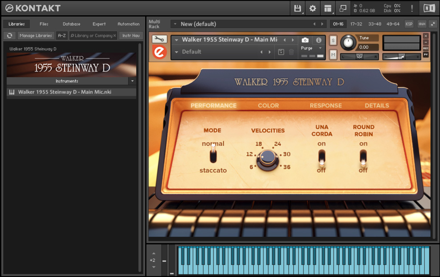440x277 pixels.
Task: Take a snapshot with camera icon
Action: (305, 40)
